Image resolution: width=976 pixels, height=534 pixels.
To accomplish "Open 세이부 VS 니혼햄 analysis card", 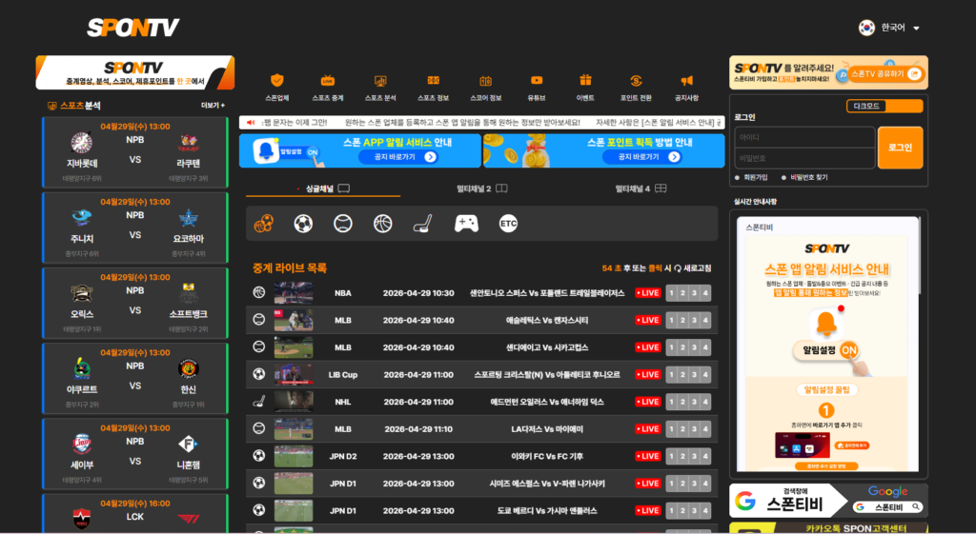I will [135, 453].
